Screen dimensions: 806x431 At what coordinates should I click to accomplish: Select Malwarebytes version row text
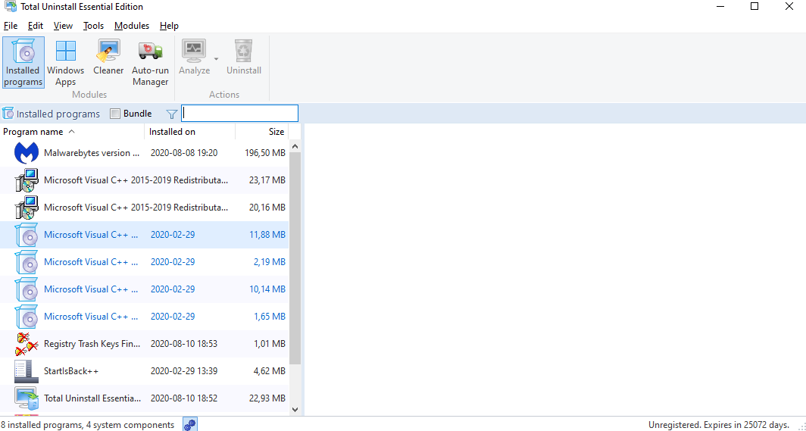pos(92,153)
